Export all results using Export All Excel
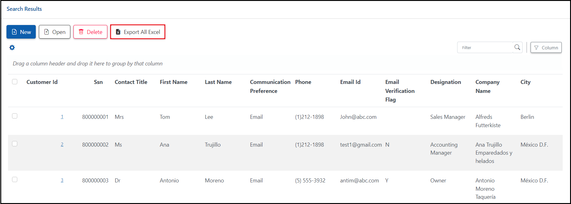This screenshot has width=571, height=204. click(x=138, y=32)
